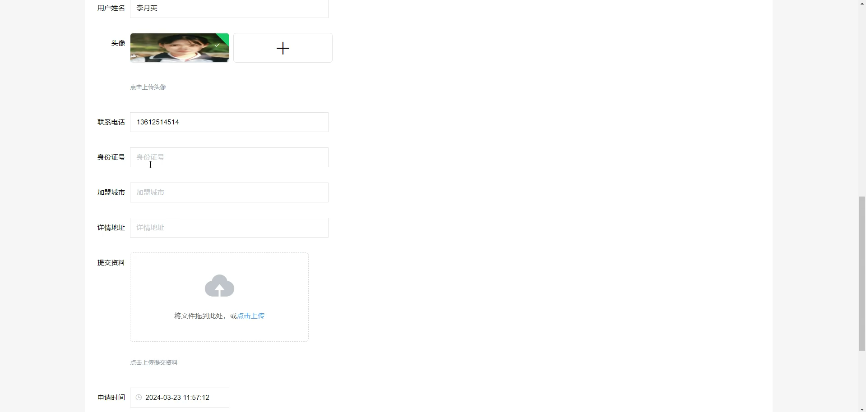
Task: Select the uploaded avatar thumbnail
Action: (180, 48)
